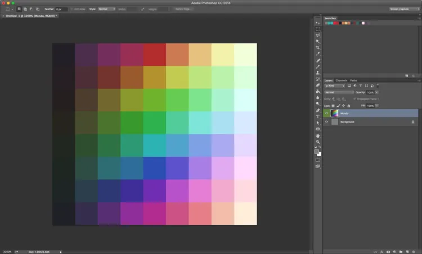Select the History Brush tool
Image resolution: width=422 pixels, height=254 pixels.
coord(318,79)
